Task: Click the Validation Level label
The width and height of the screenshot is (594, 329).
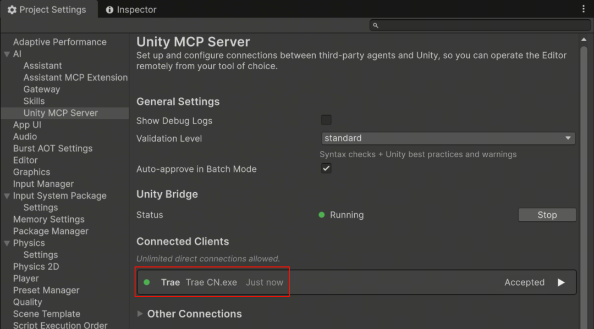Action: (x=169, y=138)
